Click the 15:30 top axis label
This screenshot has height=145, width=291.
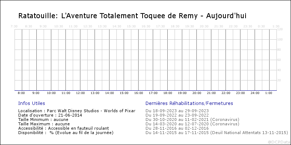point(131,26)
